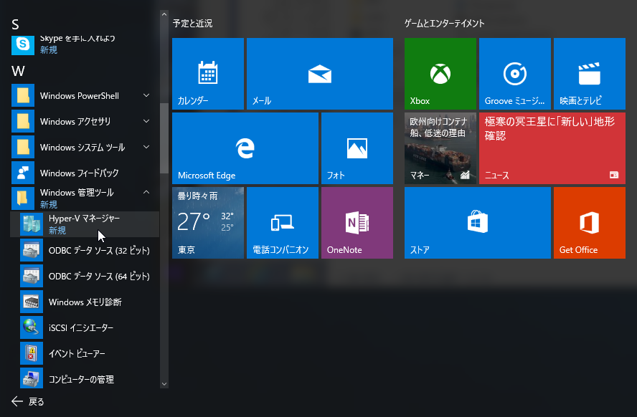The image size is (637, 417).
Task: Select the Windows メモリ診断 label
Action: (85, 302)
